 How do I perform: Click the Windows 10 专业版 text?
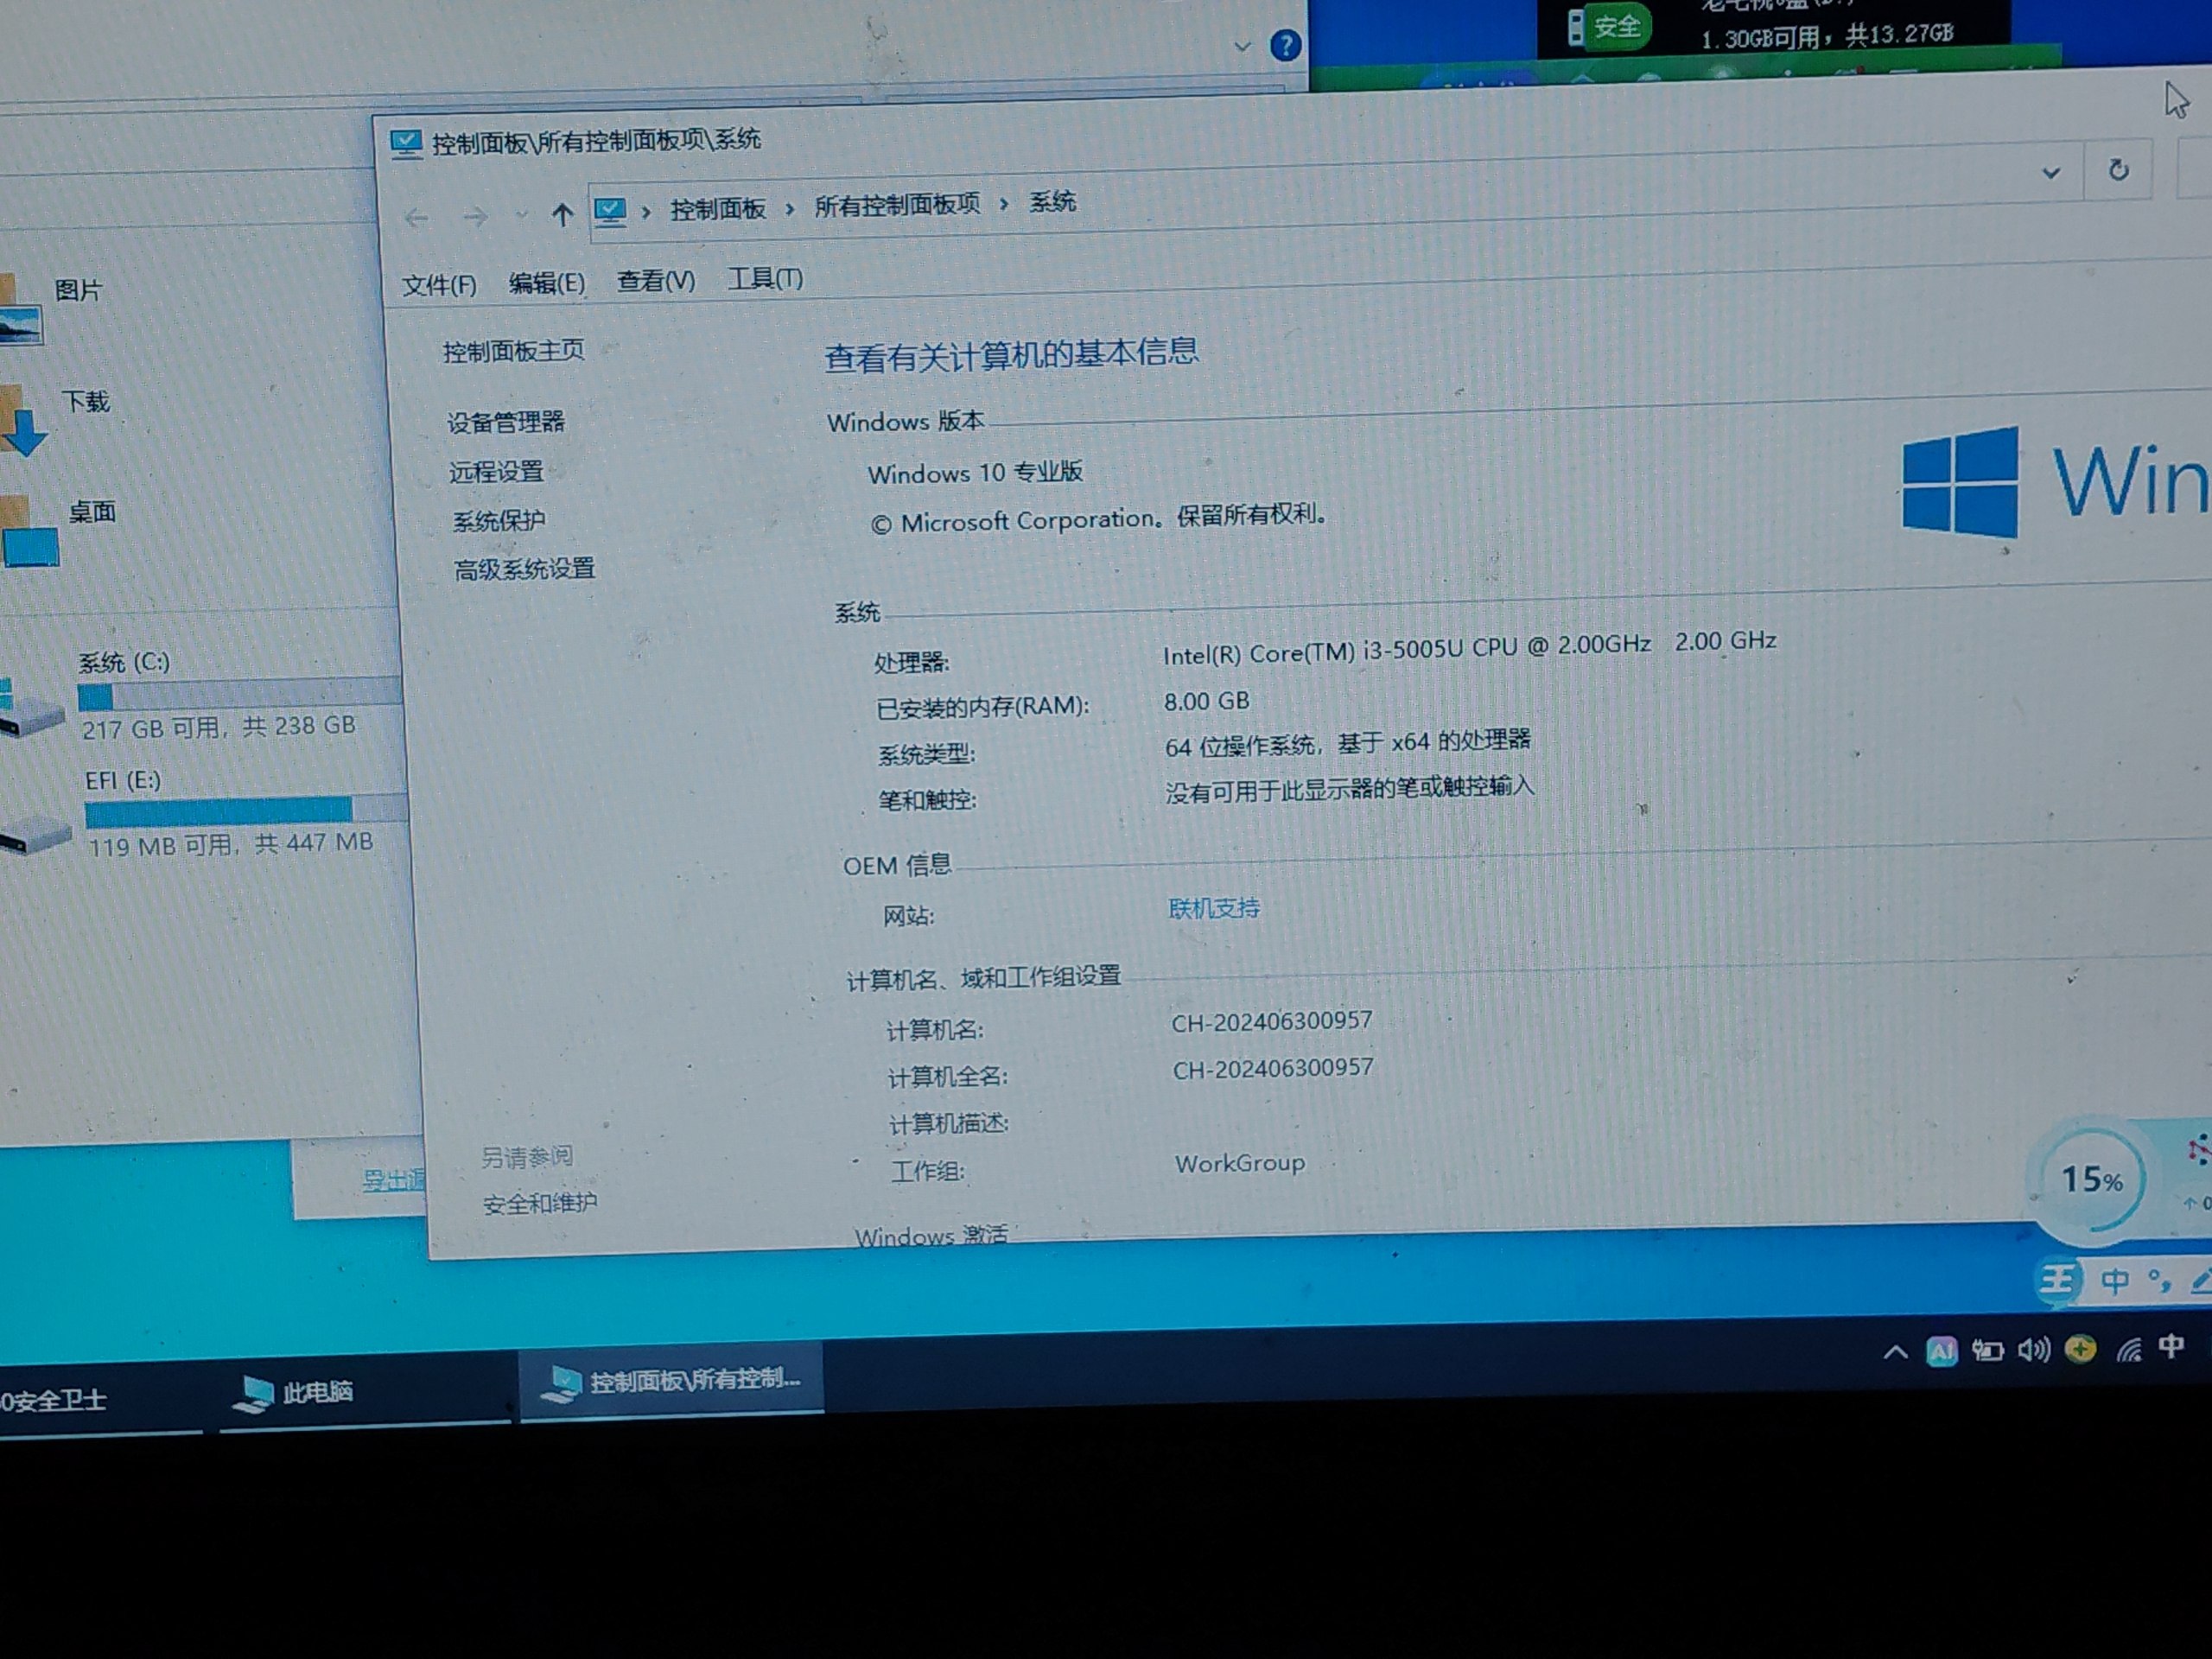click(975, 472)
